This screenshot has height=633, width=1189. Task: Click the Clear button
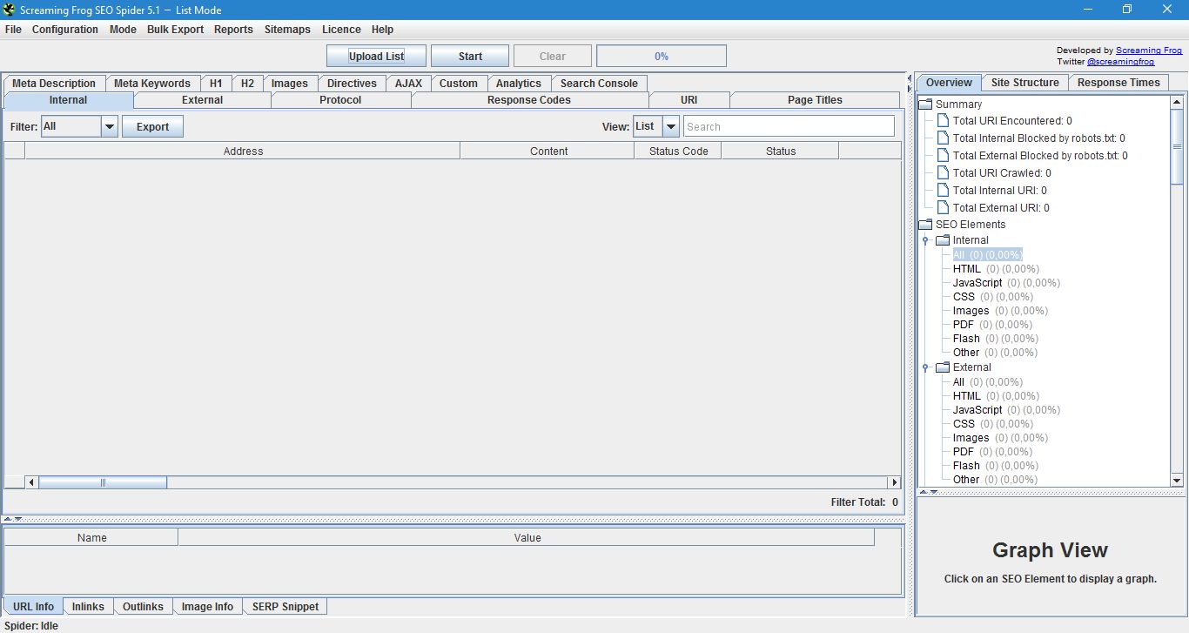(553, 57)
